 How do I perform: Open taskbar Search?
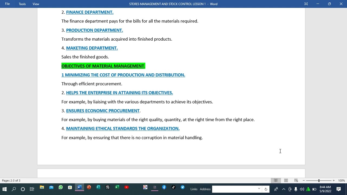[x=14, y=189]
